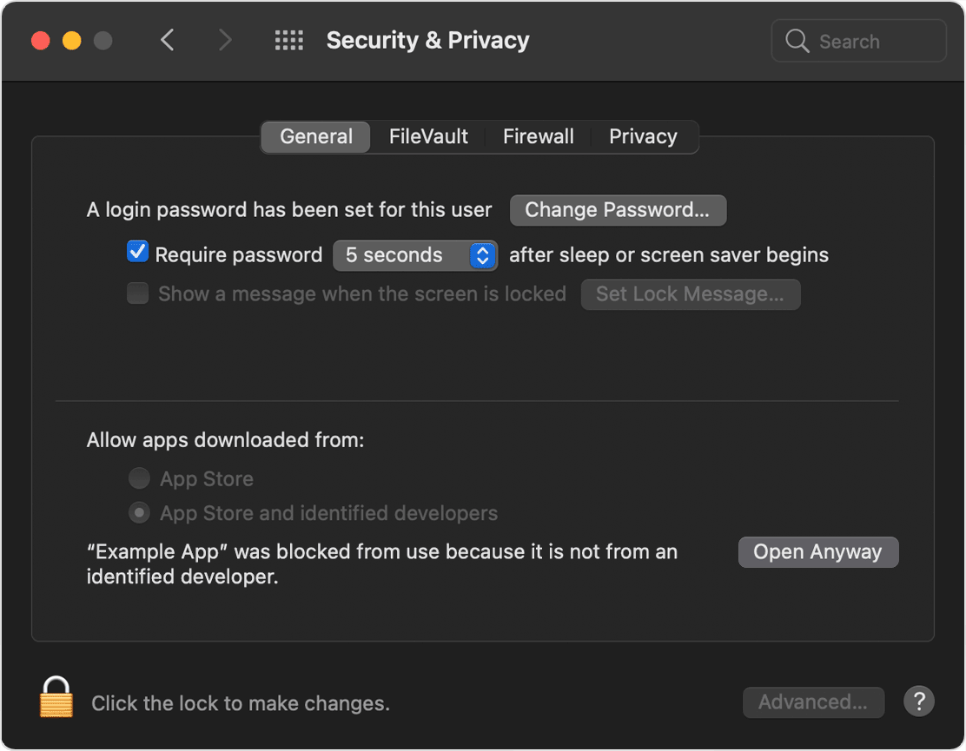This screenshot has height=751, width=966.
Task: Click the yellow minimize window button
Action: click(72, 41)
